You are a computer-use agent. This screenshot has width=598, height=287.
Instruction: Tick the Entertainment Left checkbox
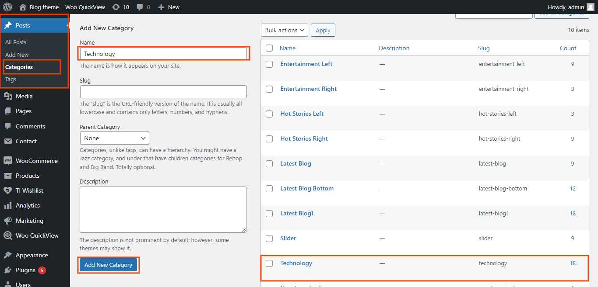[x=269, y=64]
